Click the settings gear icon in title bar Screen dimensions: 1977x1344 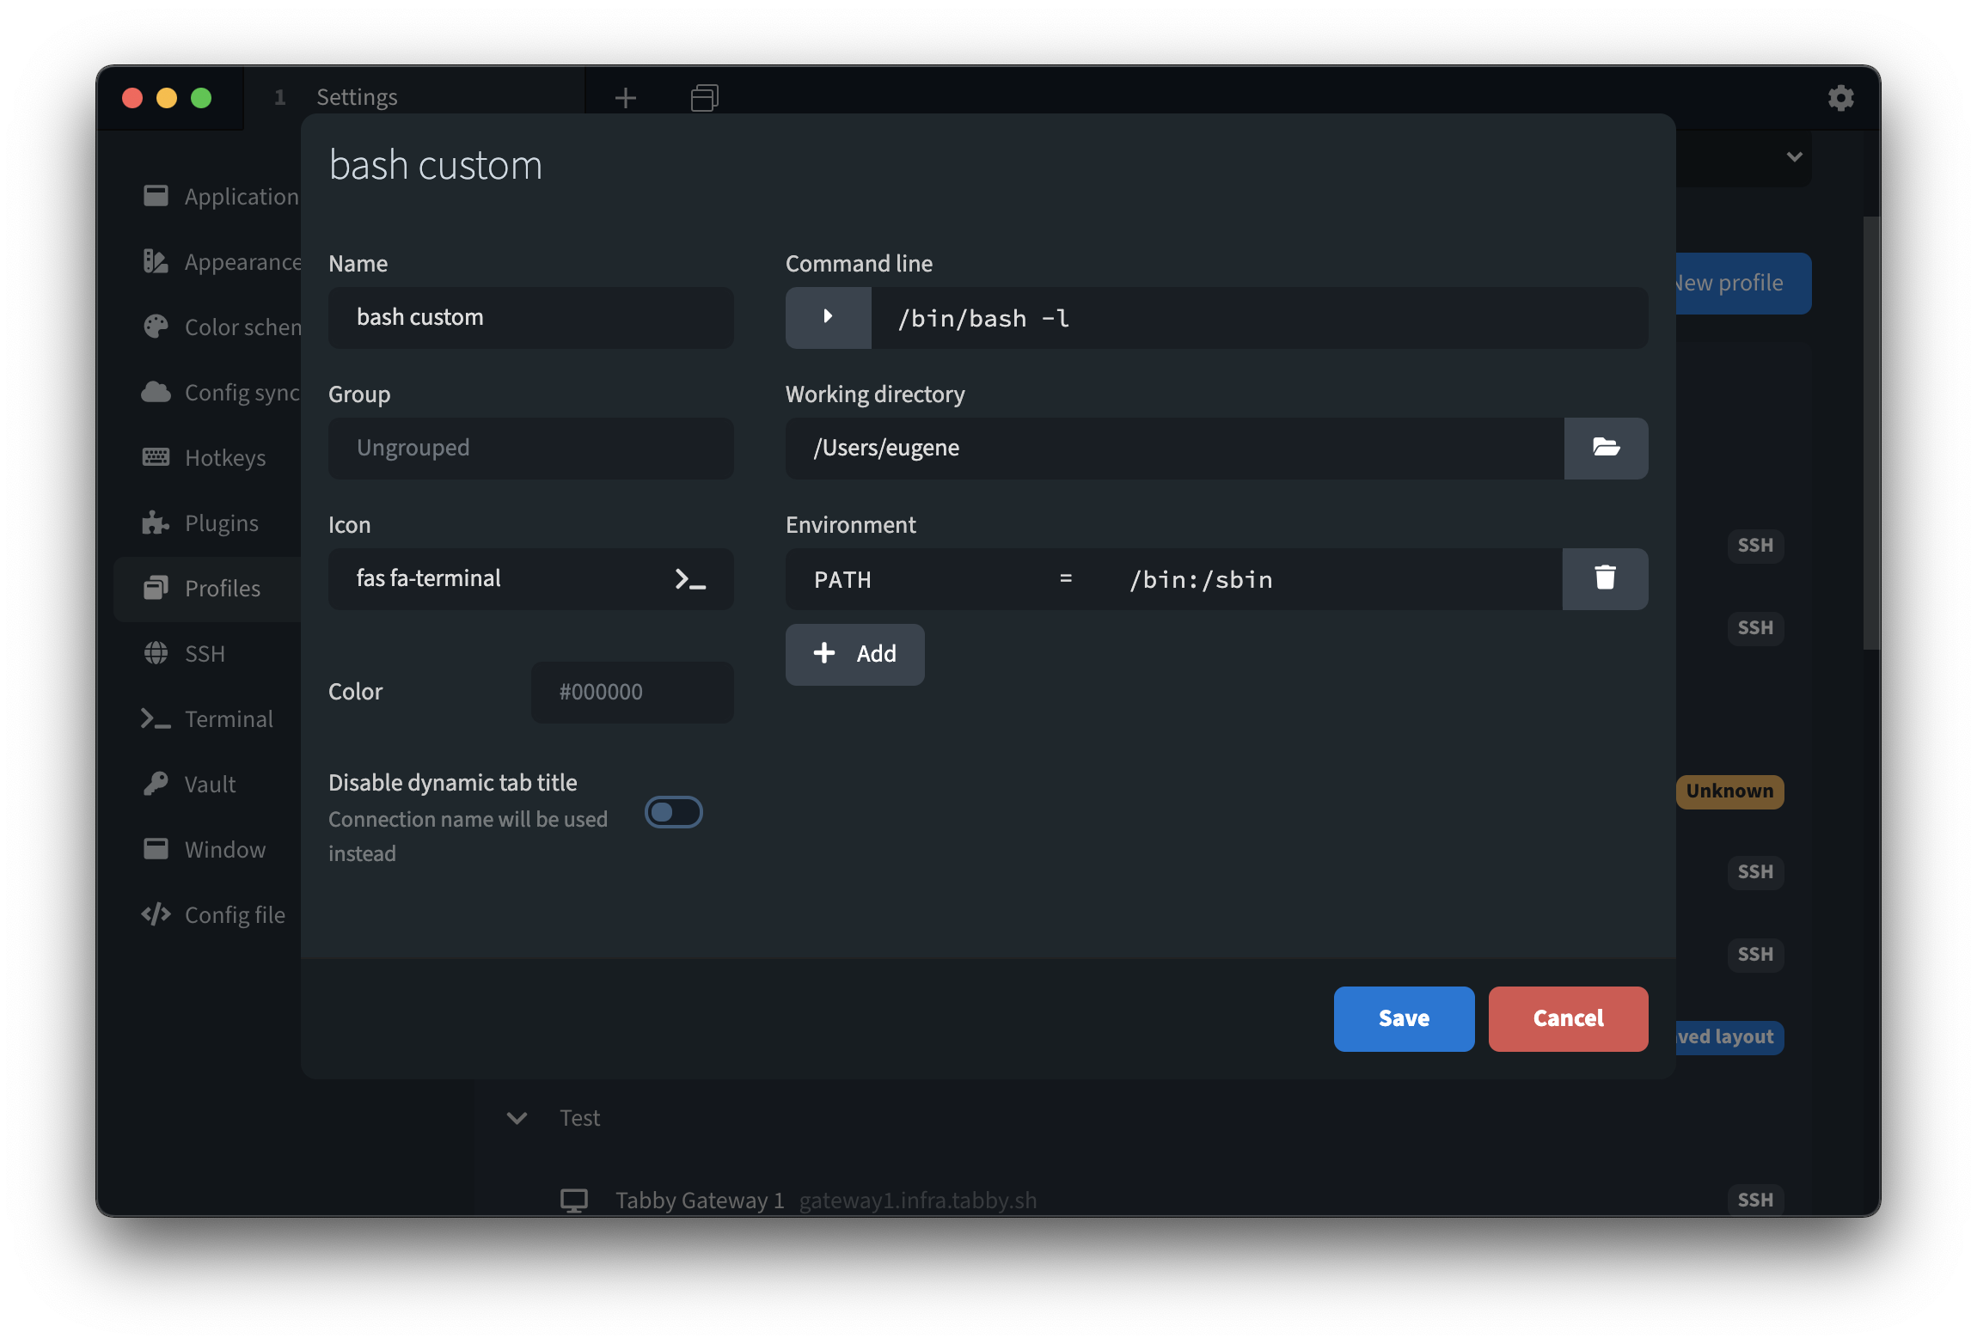[x=1840, y=98]
